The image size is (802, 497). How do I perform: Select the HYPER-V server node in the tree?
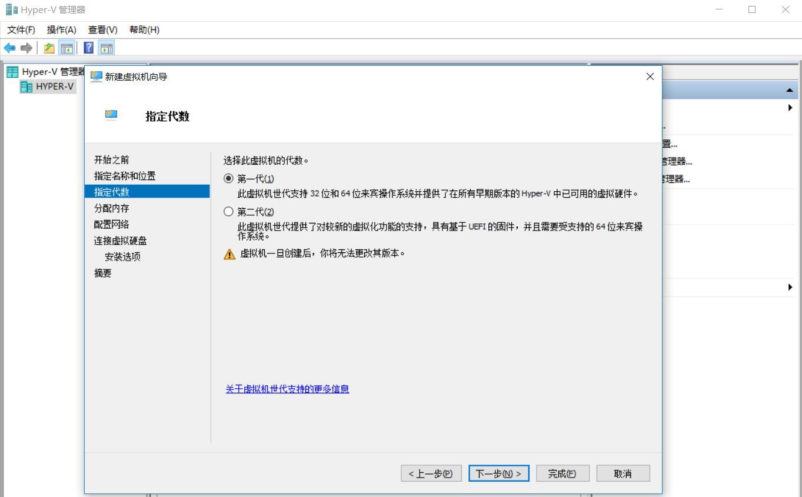(48, 86)
